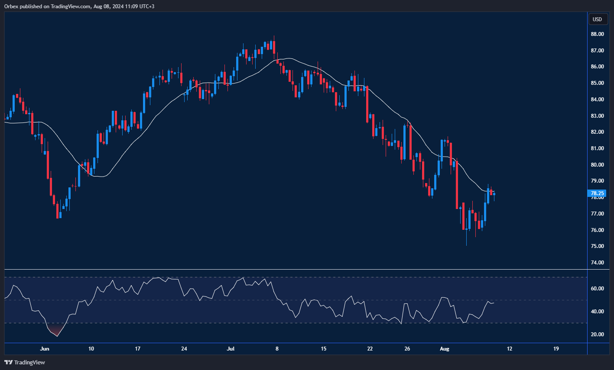Click the Orbex publisher name
The width and height of the screenshot is (614, 370).
click(x=10, y=6)
